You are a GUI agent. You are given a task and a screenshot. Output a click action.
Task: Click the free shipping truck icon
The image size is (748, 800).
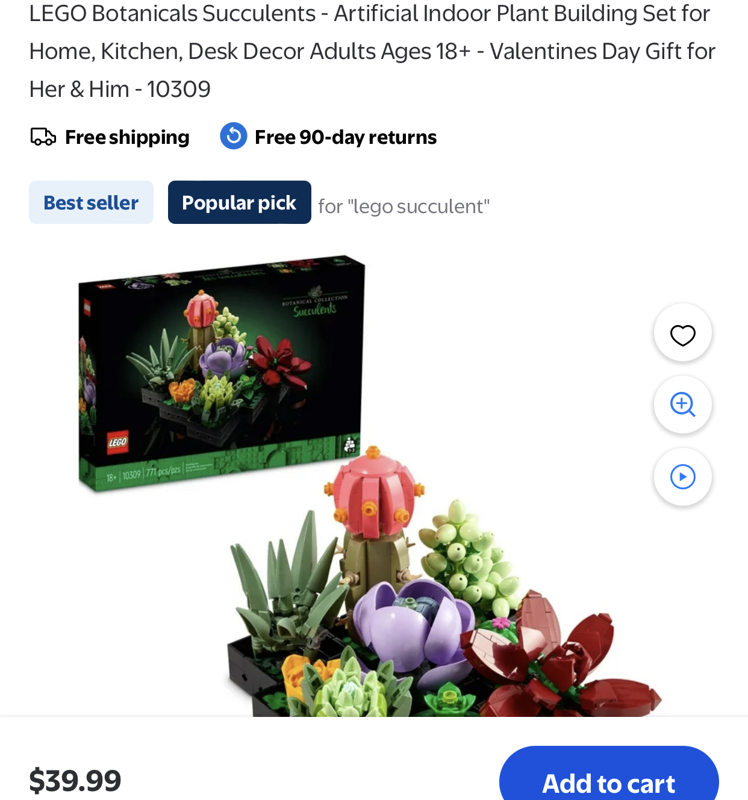pyautogui.click(x=43, y=137)
